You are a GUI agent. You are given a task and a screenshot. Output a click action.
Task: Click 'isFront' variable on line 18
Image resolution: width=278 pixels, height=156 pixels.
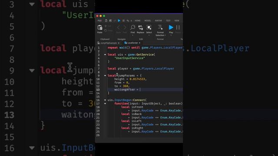[x=137, y=107]
